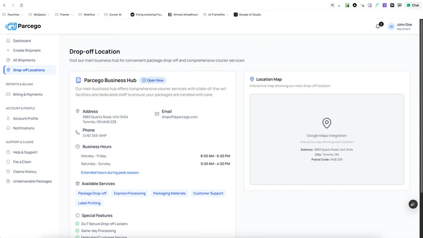The image size is (423, 238).
Task: Click the dropoff@parcego.com email address
Action: pyautogui.click(x=180, y=117)
